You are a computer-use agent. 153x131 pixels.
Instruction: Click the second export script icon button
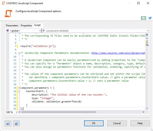point(16,123)
